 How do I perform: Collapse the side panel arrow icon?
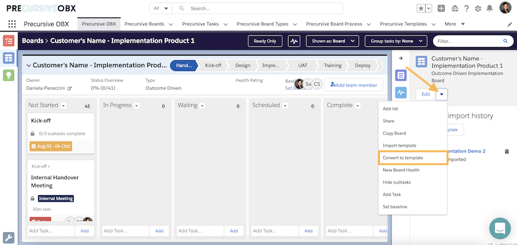(401, 58)
